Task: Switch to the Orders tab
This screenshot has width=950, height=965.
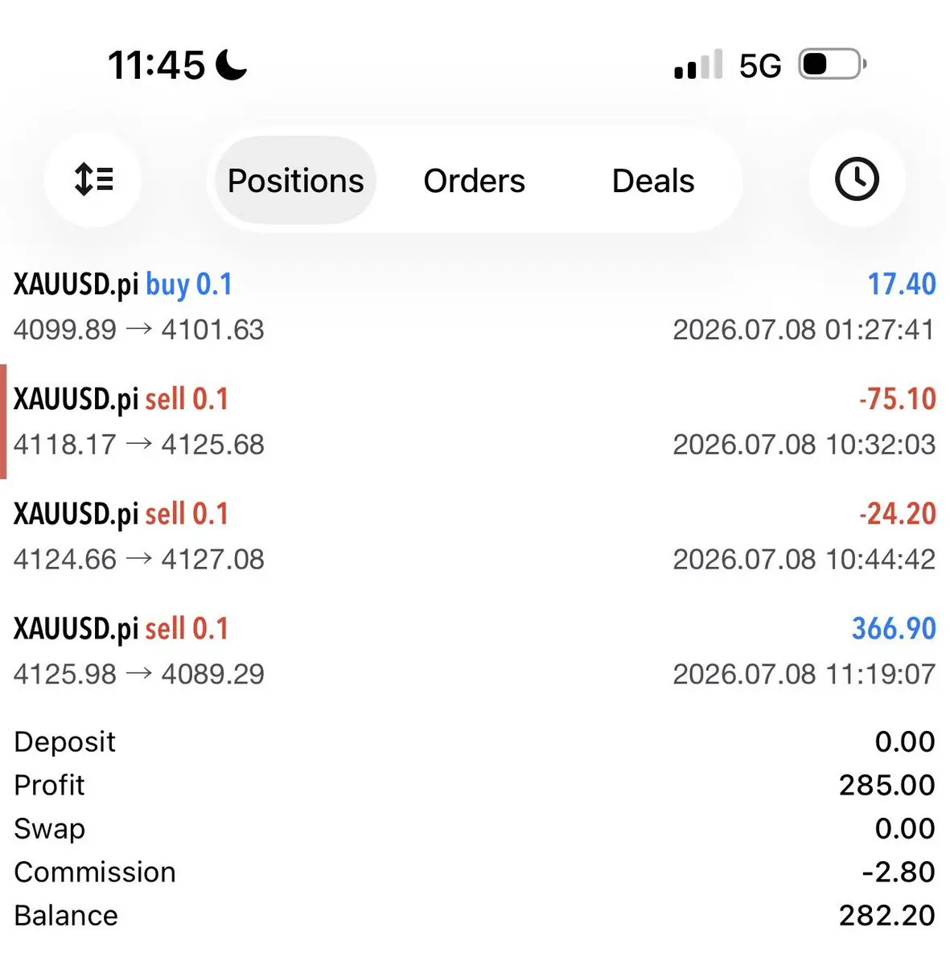Action: click(474, 181)
